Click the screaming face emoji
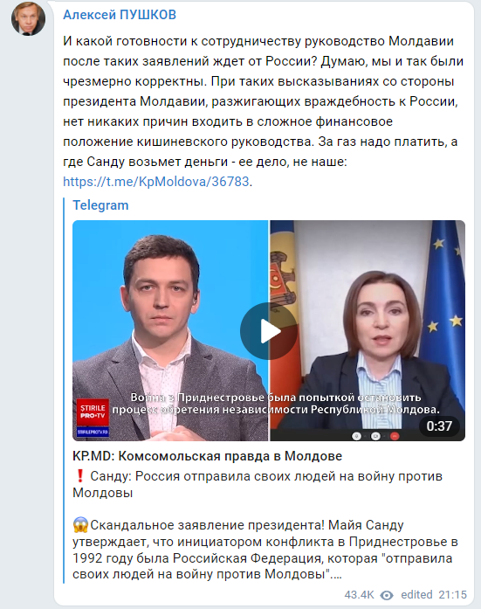 [80, 525]
